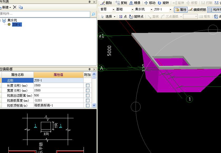
Task: Click the component search field
Action: (x=45, y=14)
